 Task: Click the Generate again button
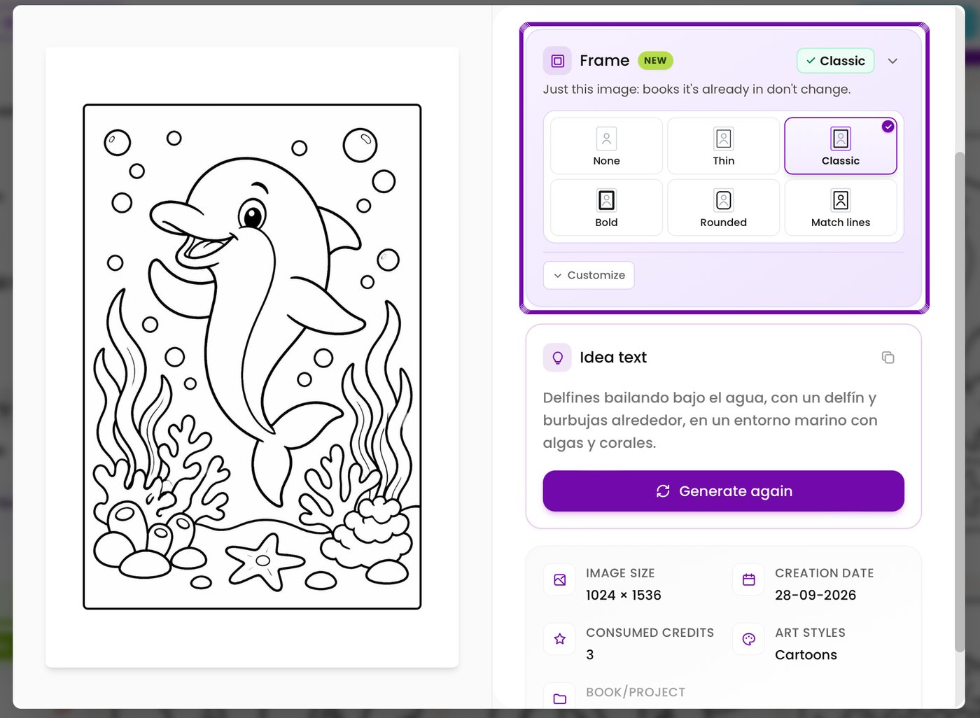point(723,491)
